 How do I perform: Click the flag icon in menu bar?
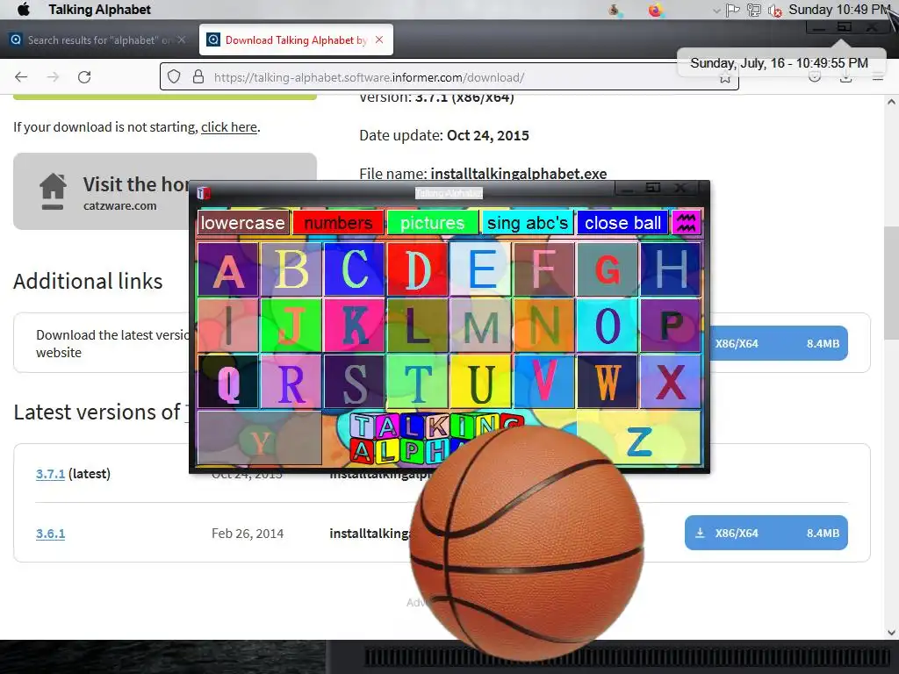pos(733,10)
